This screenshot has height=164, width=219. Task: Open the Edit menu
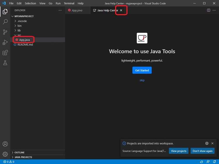[x=19, y=3]
